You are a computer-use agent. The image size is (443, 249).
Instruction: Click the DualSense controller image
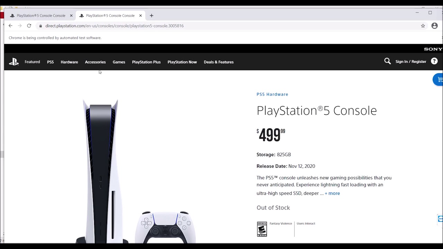pos(165,227)
